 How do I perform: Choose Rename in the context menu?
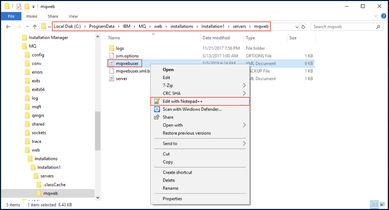tap(200, 188)
